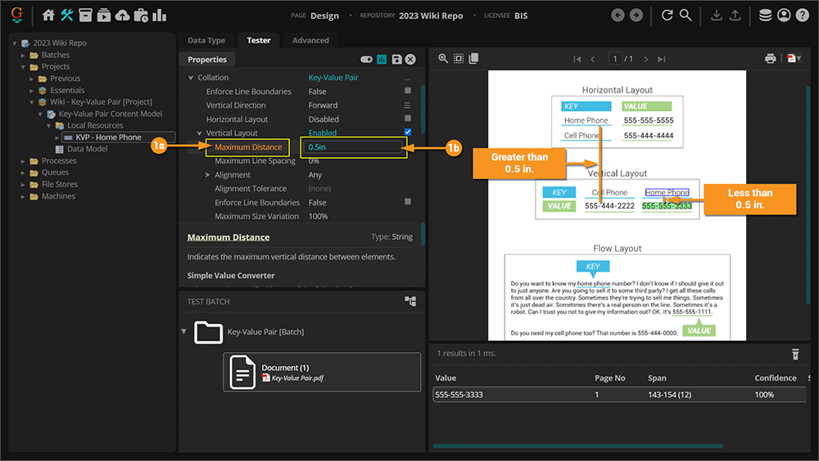Click the refresh icon in top bar
Image resolution: width=819 pixels, height=461 pixels.
667,16
